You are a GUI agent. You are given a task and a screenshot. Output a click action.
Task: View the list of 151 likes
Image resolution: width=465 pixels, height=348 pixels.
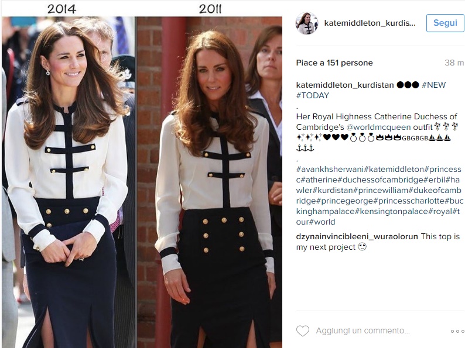334,63
